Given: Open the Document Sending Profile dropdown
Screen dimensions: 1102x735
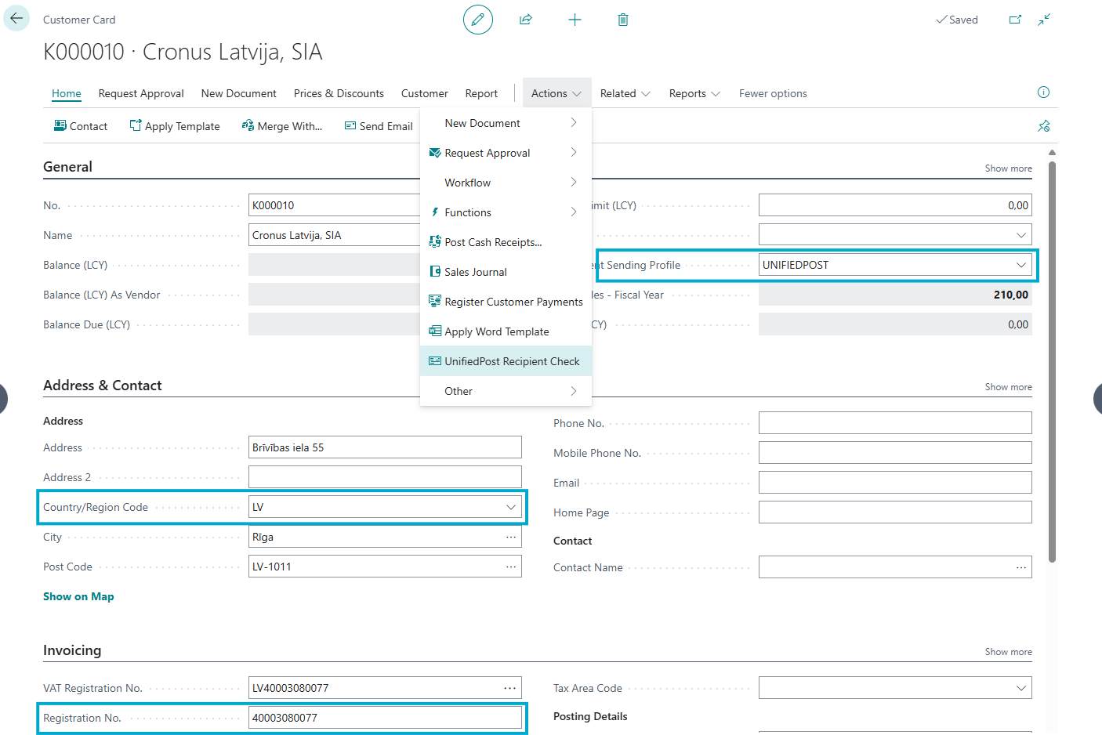Looking at the screenshot, I should click(1020, 265).
